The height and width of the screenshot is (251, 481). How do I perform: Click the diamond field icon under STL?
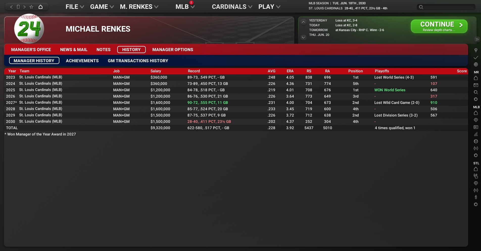click(476, 183)
